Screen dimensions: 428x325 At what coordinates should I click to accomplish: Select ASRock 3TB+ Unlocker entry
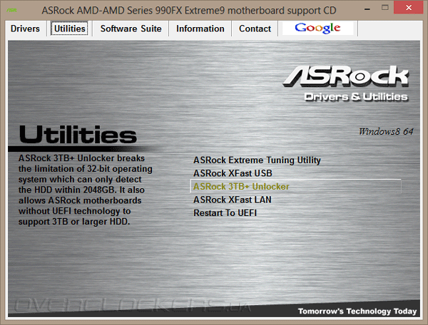(295, 186)
